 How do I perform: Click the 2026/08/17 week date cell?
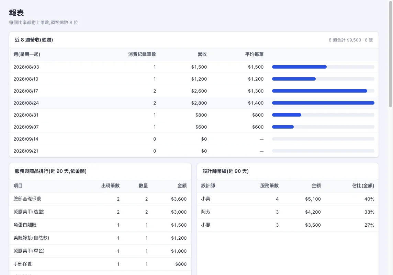coord(26,91)
